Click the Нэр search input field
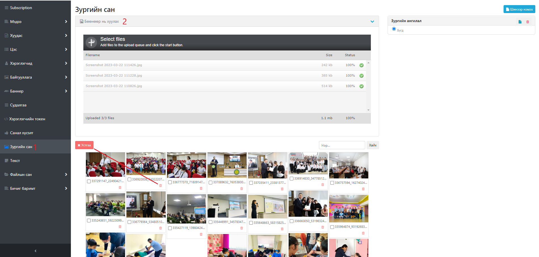This screenshot has height=257, width=539. tap(342, 145)
